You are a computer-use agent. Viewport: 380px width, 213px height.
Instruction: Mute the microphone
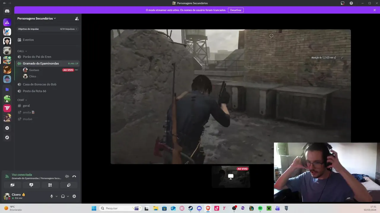tap(51, 196)
